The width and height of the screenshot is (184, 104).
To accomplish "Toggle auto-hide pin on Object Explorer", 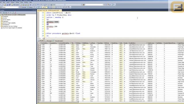I will click(x=34, y=10).
